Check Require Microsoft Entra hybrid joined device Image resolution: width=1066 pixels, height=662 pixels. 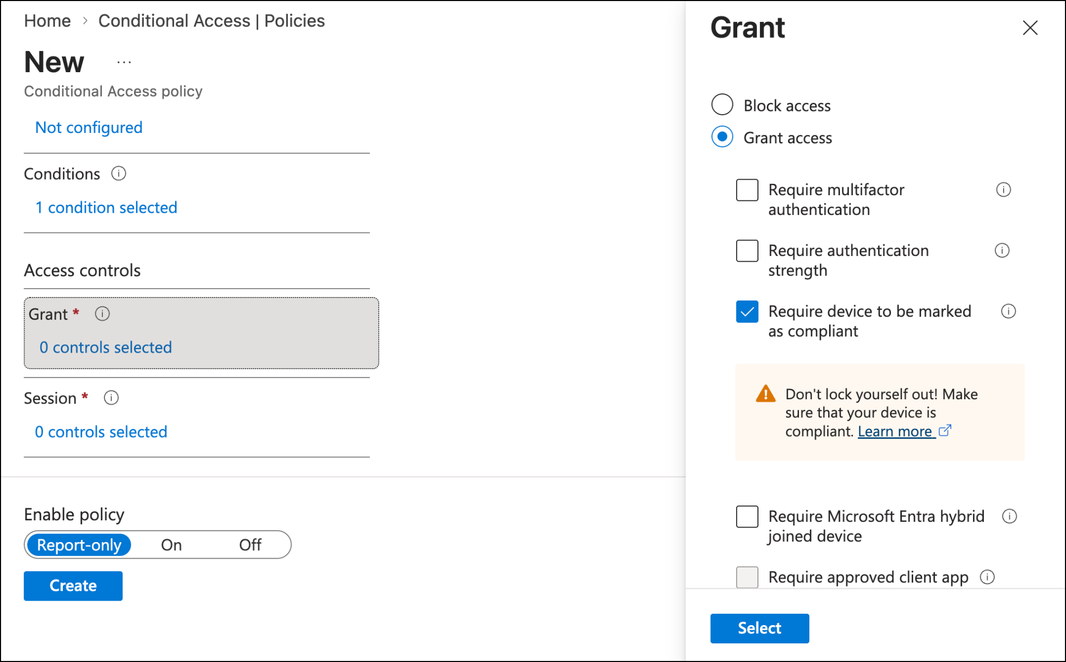pyautogui.click(x=747, y=517)
